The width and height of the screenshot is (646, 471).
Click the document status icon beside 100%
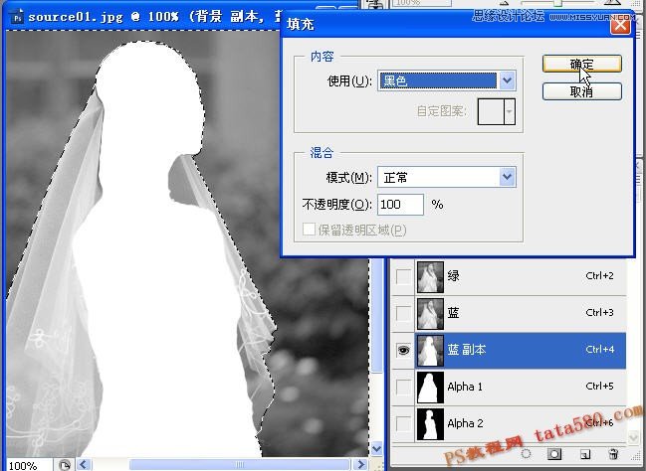pyautogui.click(x=64, y=465)
